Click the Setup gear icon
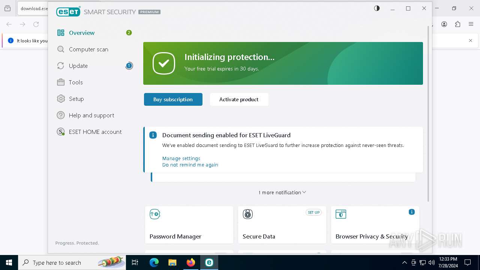480x270 pixels. click(x=61, y=99)
